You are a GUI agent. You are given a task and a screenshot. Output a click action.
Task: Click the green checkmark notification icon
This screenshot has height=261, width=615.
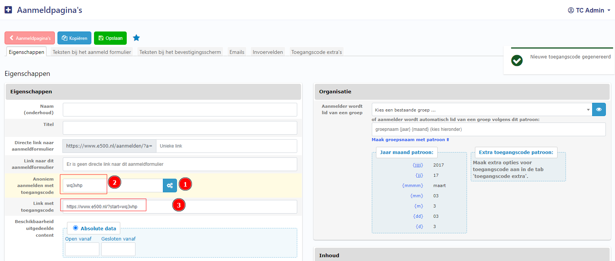(x=517, y=60)
